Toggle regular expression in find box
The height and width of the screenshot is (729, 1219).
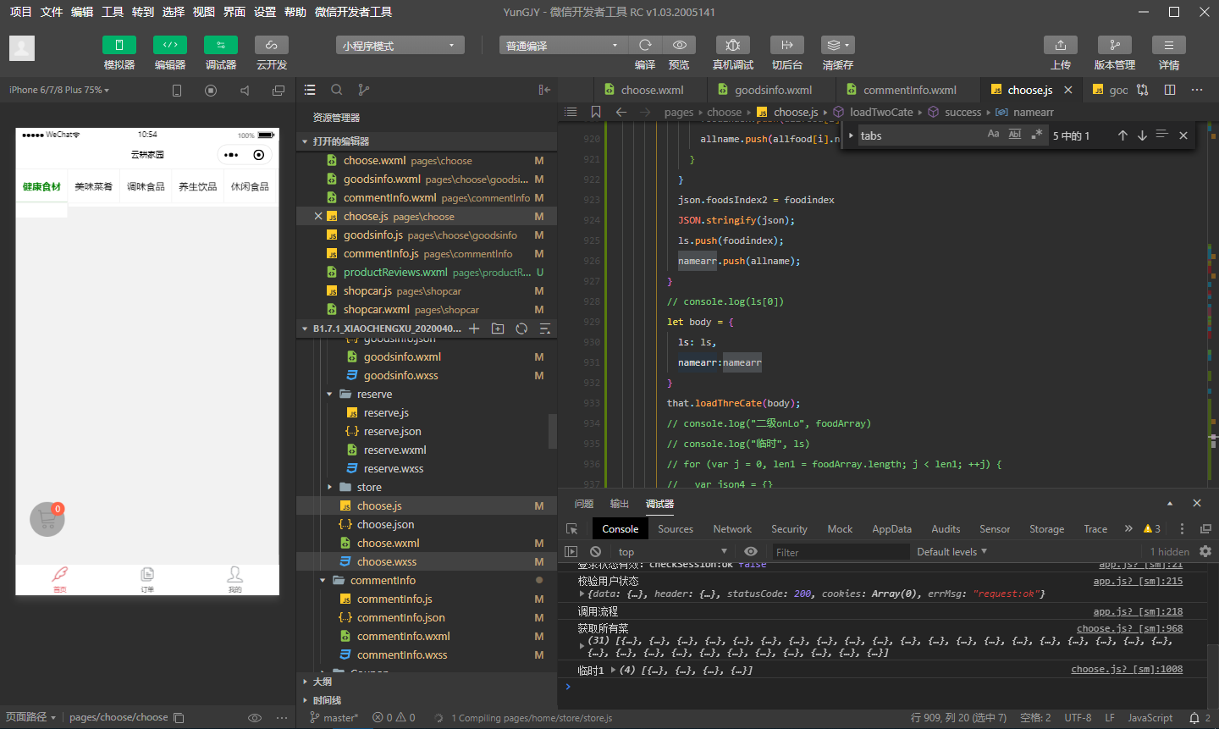[1036, 135]
